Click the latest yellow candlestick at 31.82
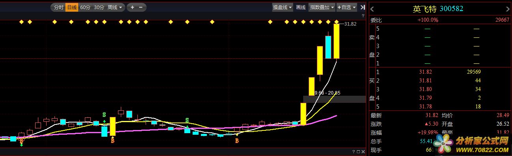This screenshot has height=156, width=512. (x=337, y=41)
